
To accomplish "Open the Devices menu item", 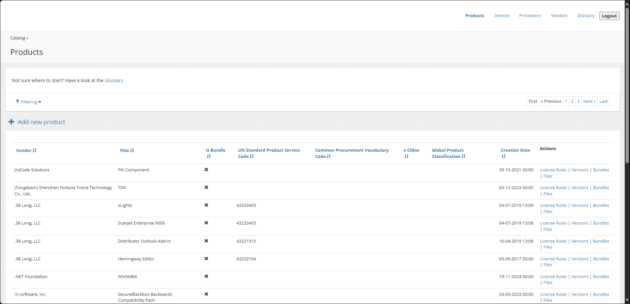I will pyautogui.click(x=502, y=16).
